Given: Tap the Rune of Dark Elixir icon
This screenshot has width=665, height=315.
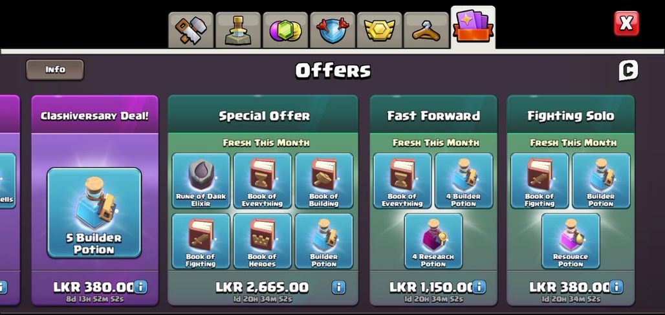Looking at the screenshot, I should pyautogui.click(x=201, y=181).
